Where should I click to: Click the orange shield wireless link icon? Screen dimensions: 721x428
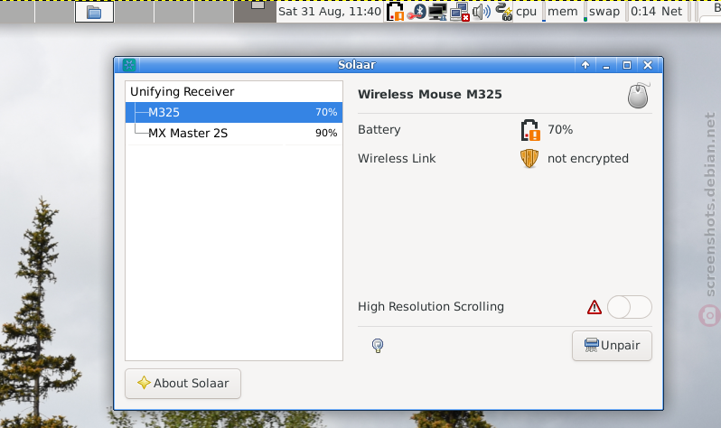tap(529, 159)
